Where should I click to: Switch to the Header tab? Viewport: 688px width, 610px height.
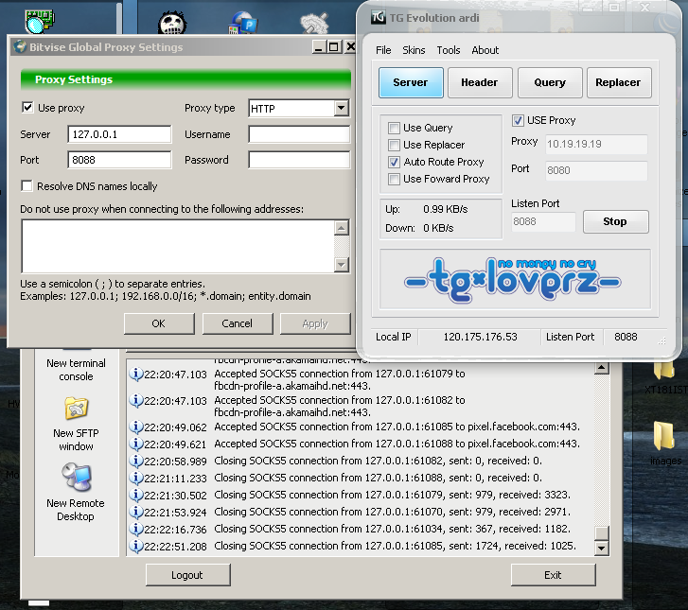(480, 82)
